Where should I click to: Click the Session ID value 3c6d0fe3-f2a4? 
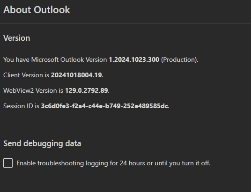pyautogui.click(x=104, y=106)
